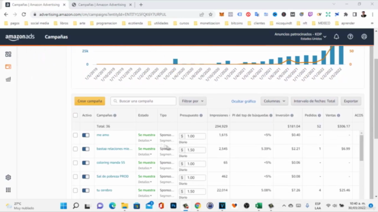378x212 pixels.
Task: Tick the checkbox for coloring manda 55
Action: (76, 163)
